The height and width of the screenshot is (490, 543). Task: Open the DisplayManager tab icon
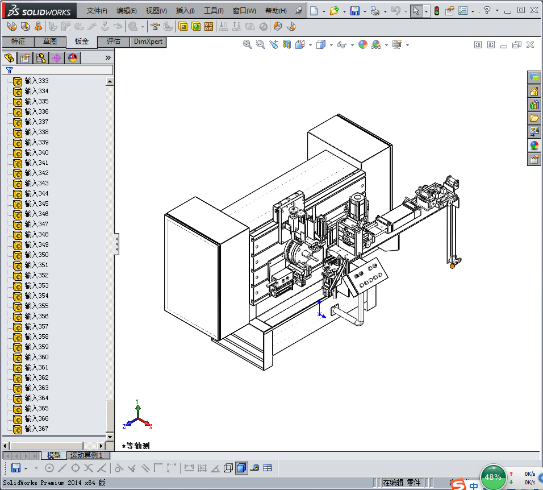coord(73,58)
